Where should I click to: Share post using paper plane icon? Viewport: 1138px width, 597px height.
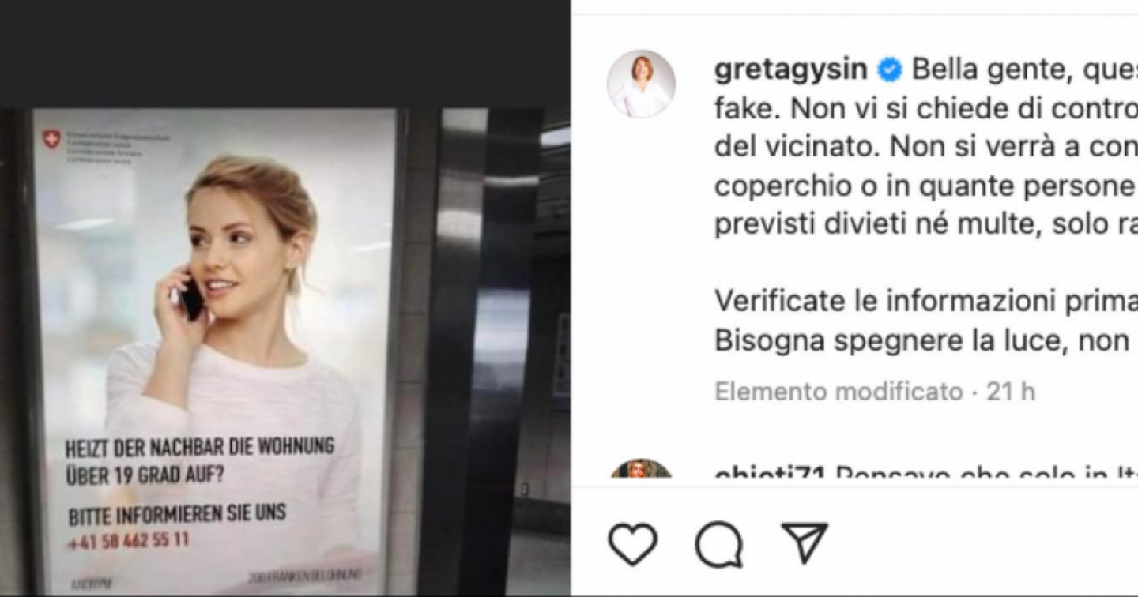[x=805, y=543]
